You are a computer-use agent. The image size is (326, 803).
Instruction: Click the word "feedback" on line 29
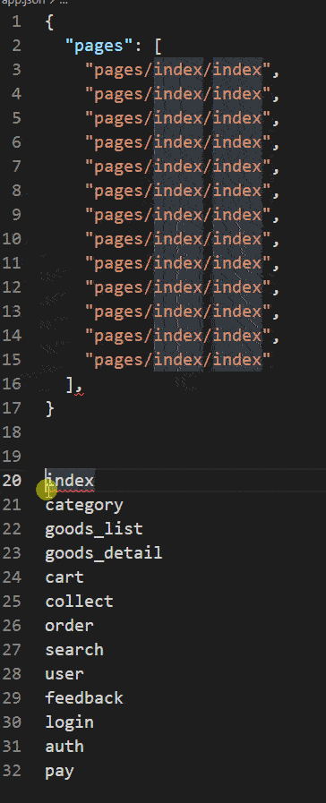coord(84,698)
